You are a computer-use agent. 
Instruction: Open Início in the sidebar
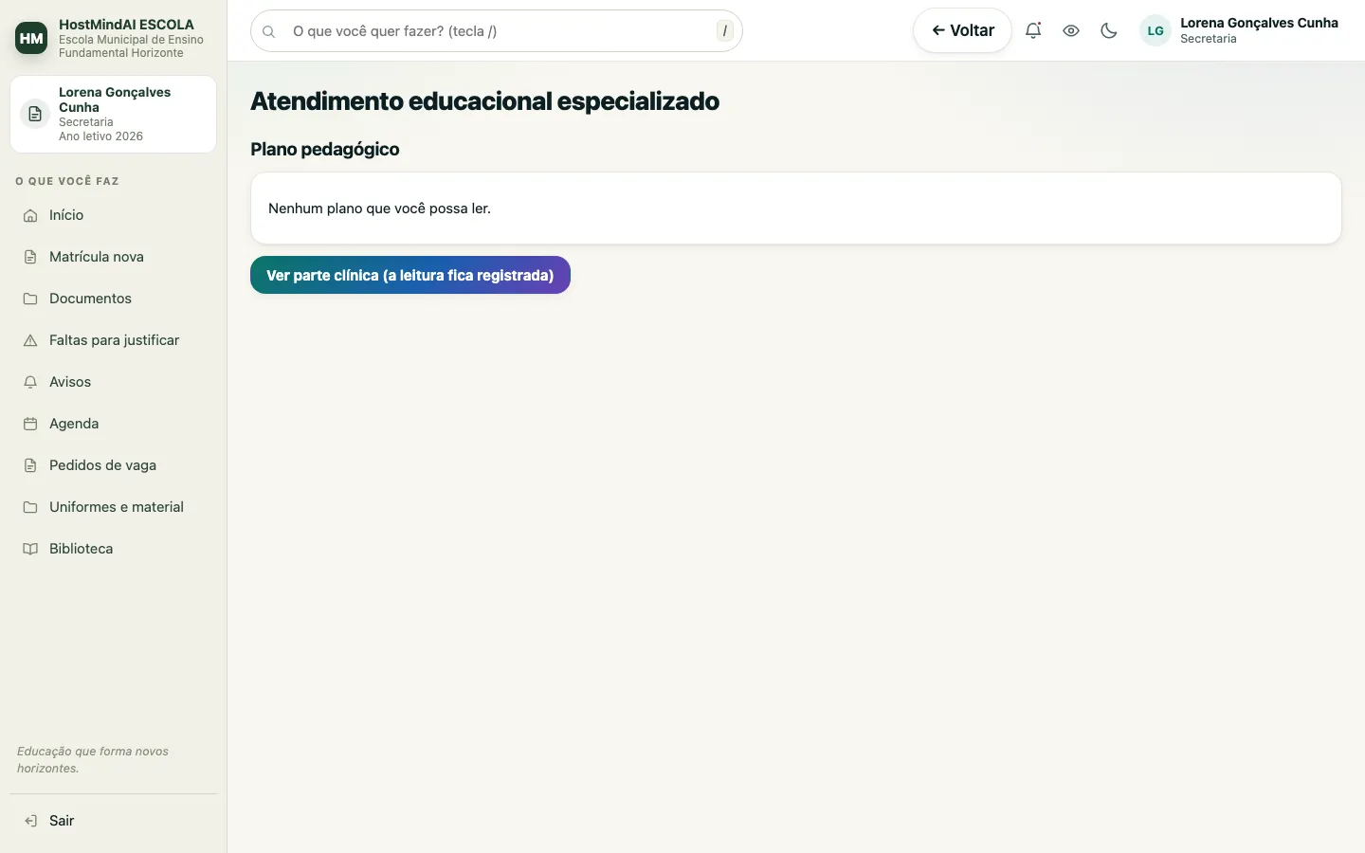pyautogui.click(x=114, y=215)
